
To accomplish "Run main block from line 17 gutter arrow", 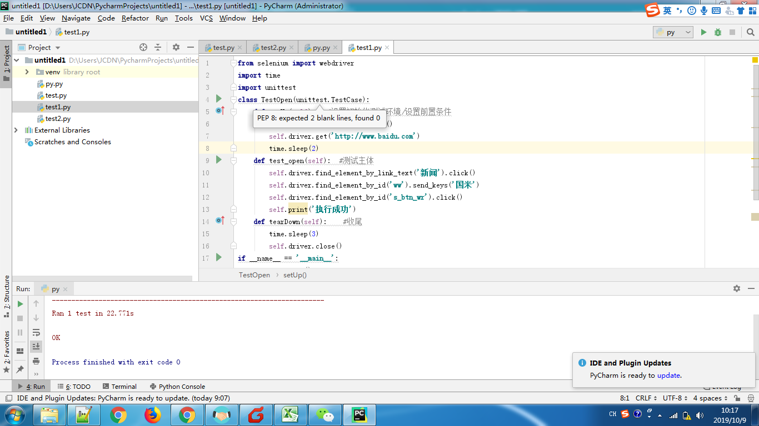I will click(x=219, y=257).
